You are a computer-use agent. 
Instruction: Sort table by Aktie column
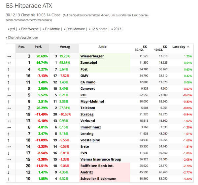[x=102, y=47]
